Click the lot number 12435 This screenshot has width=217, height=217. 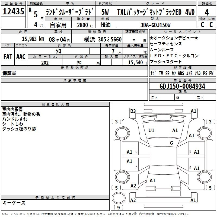[13, 11]
